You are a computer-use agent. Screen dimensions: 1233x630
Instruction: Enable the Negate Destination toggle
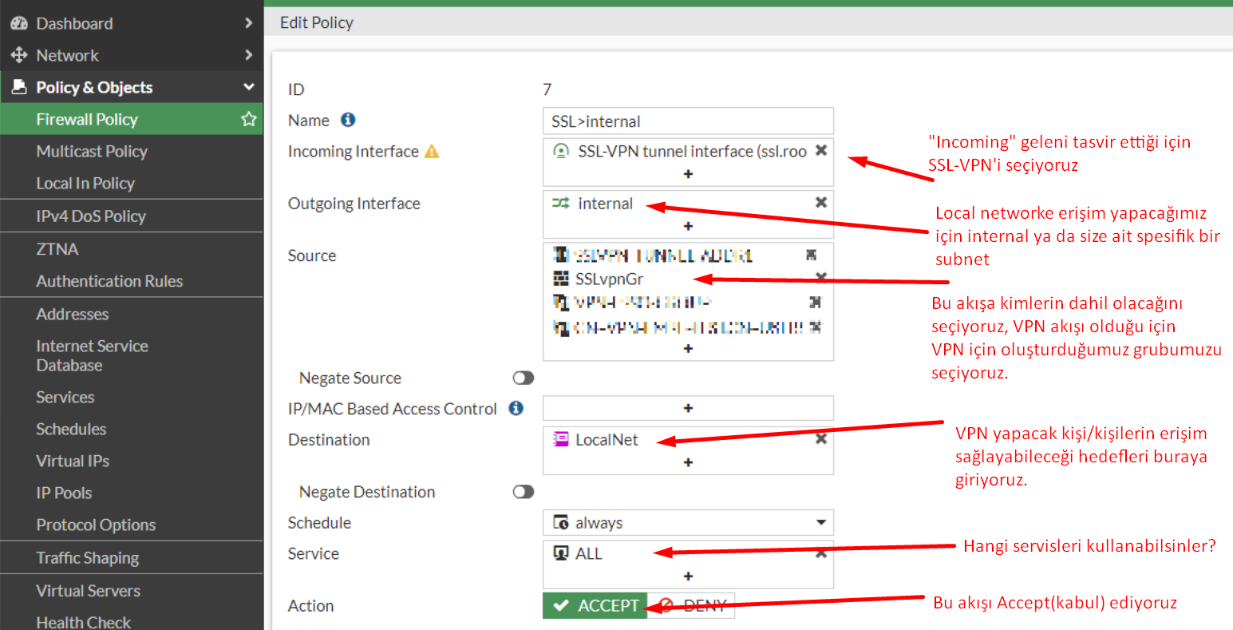pos(523,492)
